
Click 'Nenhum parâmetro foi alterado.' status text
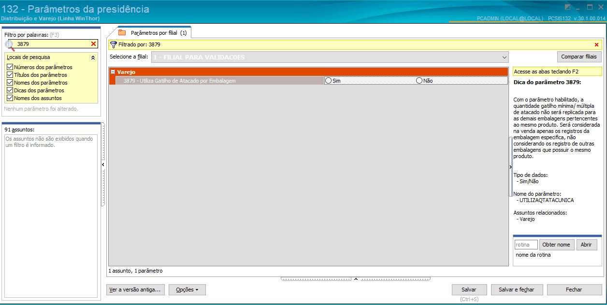[41, 109]
